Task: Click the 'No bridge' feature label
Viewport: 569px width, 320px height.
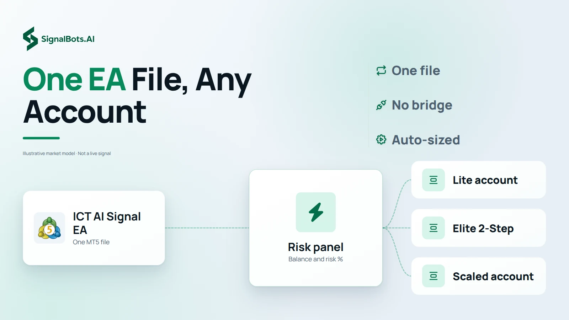Action: pyautogui.click(x=422, y=105)
